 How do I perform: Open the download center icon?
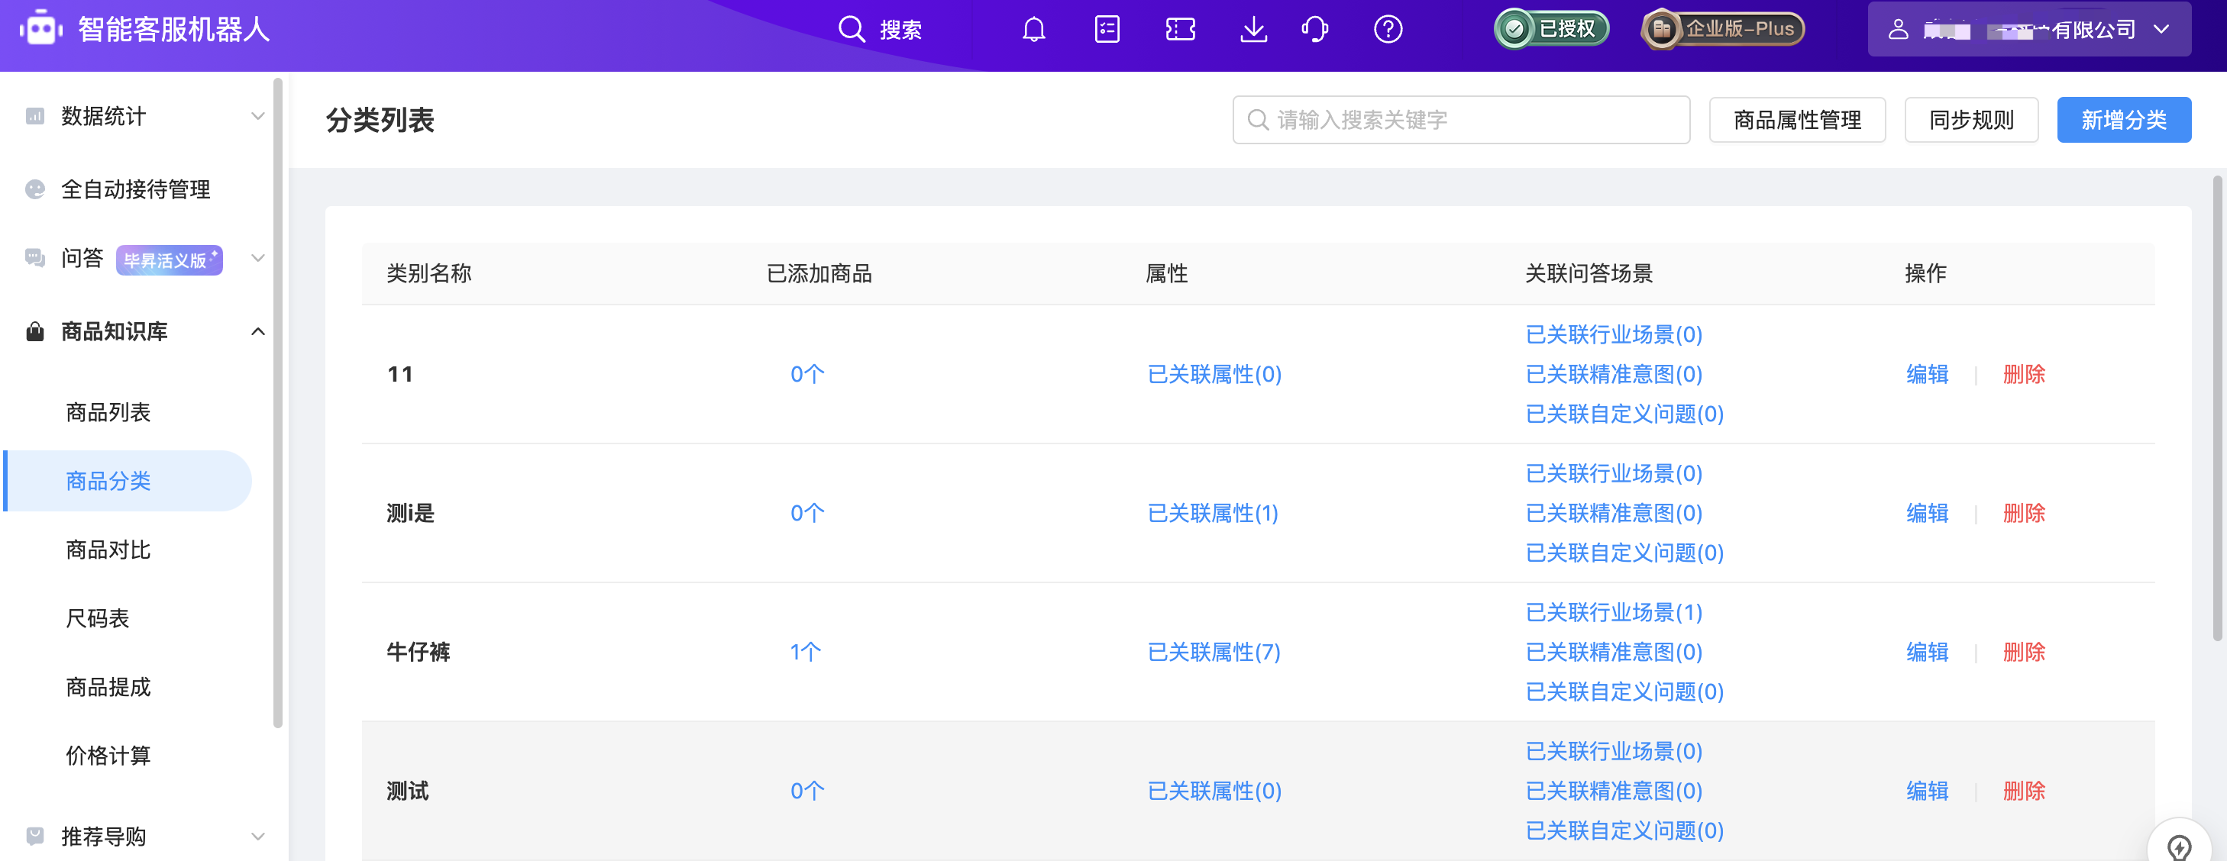pyautogui.click(x=1253, y=30)
